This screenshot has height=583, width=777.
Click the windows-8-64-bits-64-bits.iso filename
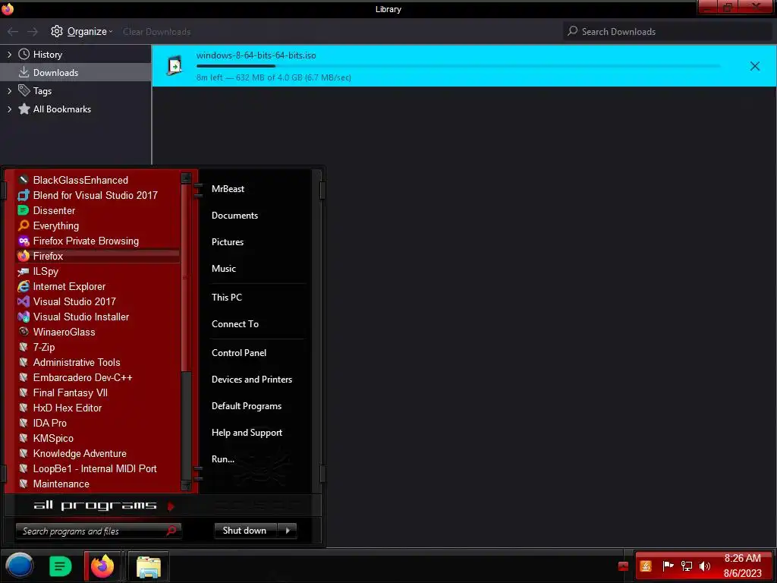[x=256, y=55]
